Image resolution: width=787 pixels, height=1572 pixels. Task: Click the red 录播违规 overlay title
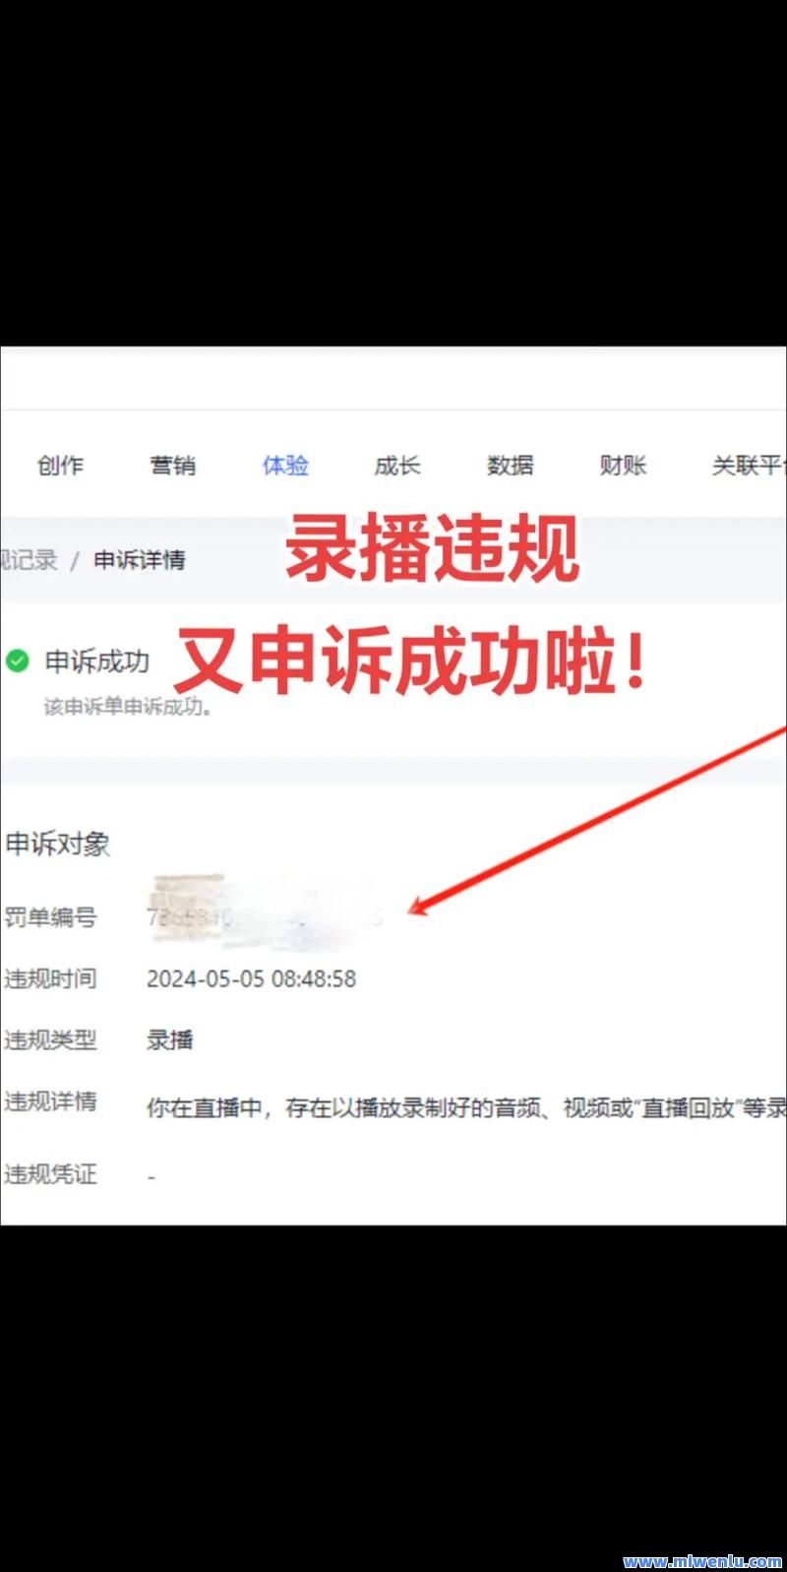[x=432, y=550]
